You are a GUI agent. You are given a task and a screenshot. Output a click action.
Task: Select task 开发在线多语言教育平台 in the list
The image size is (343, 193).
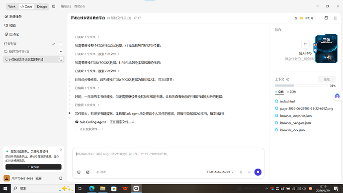[x=33, y=59]
